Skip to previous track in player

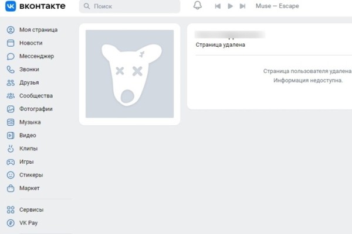(218, 6)
